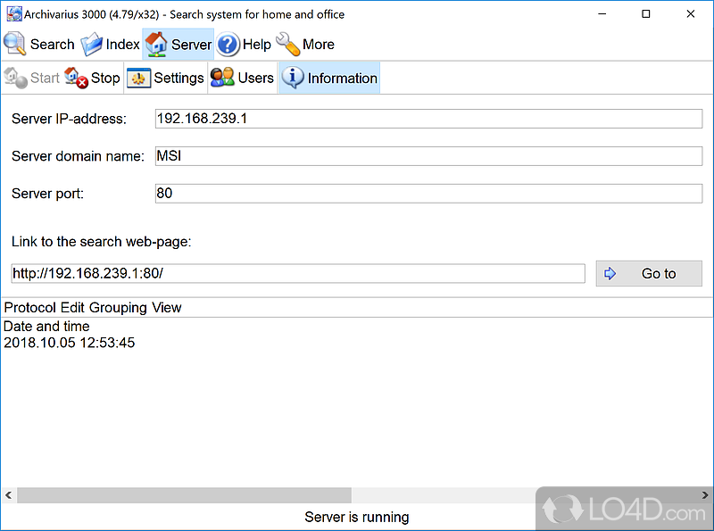
Task: Click the Server port field
Action: point(428,193)
